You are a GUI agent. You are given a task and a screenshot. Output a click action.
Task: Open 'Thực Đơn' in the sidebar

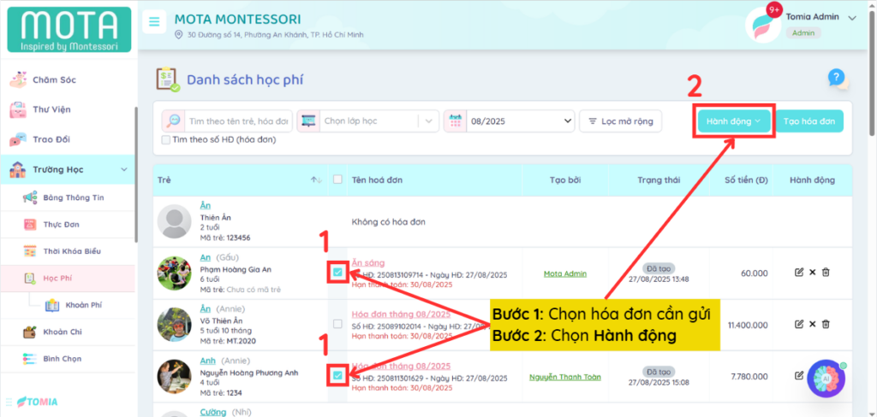pyautogui.click(x=59, y=224)
